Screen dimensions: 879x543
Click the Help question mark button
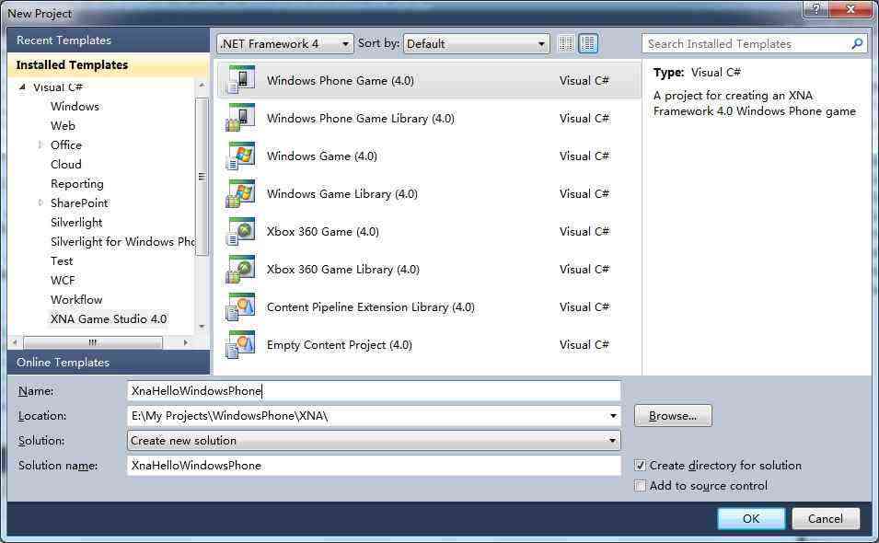816,8
